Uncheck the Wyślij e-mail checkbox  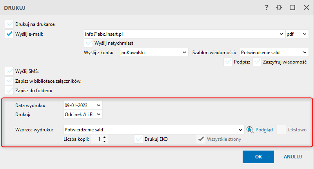click(9, 34)
